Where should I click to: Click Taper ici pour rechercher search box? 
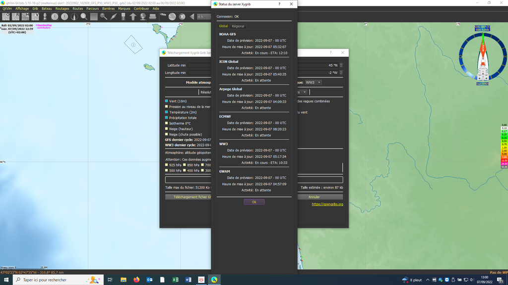coord(59,280)
